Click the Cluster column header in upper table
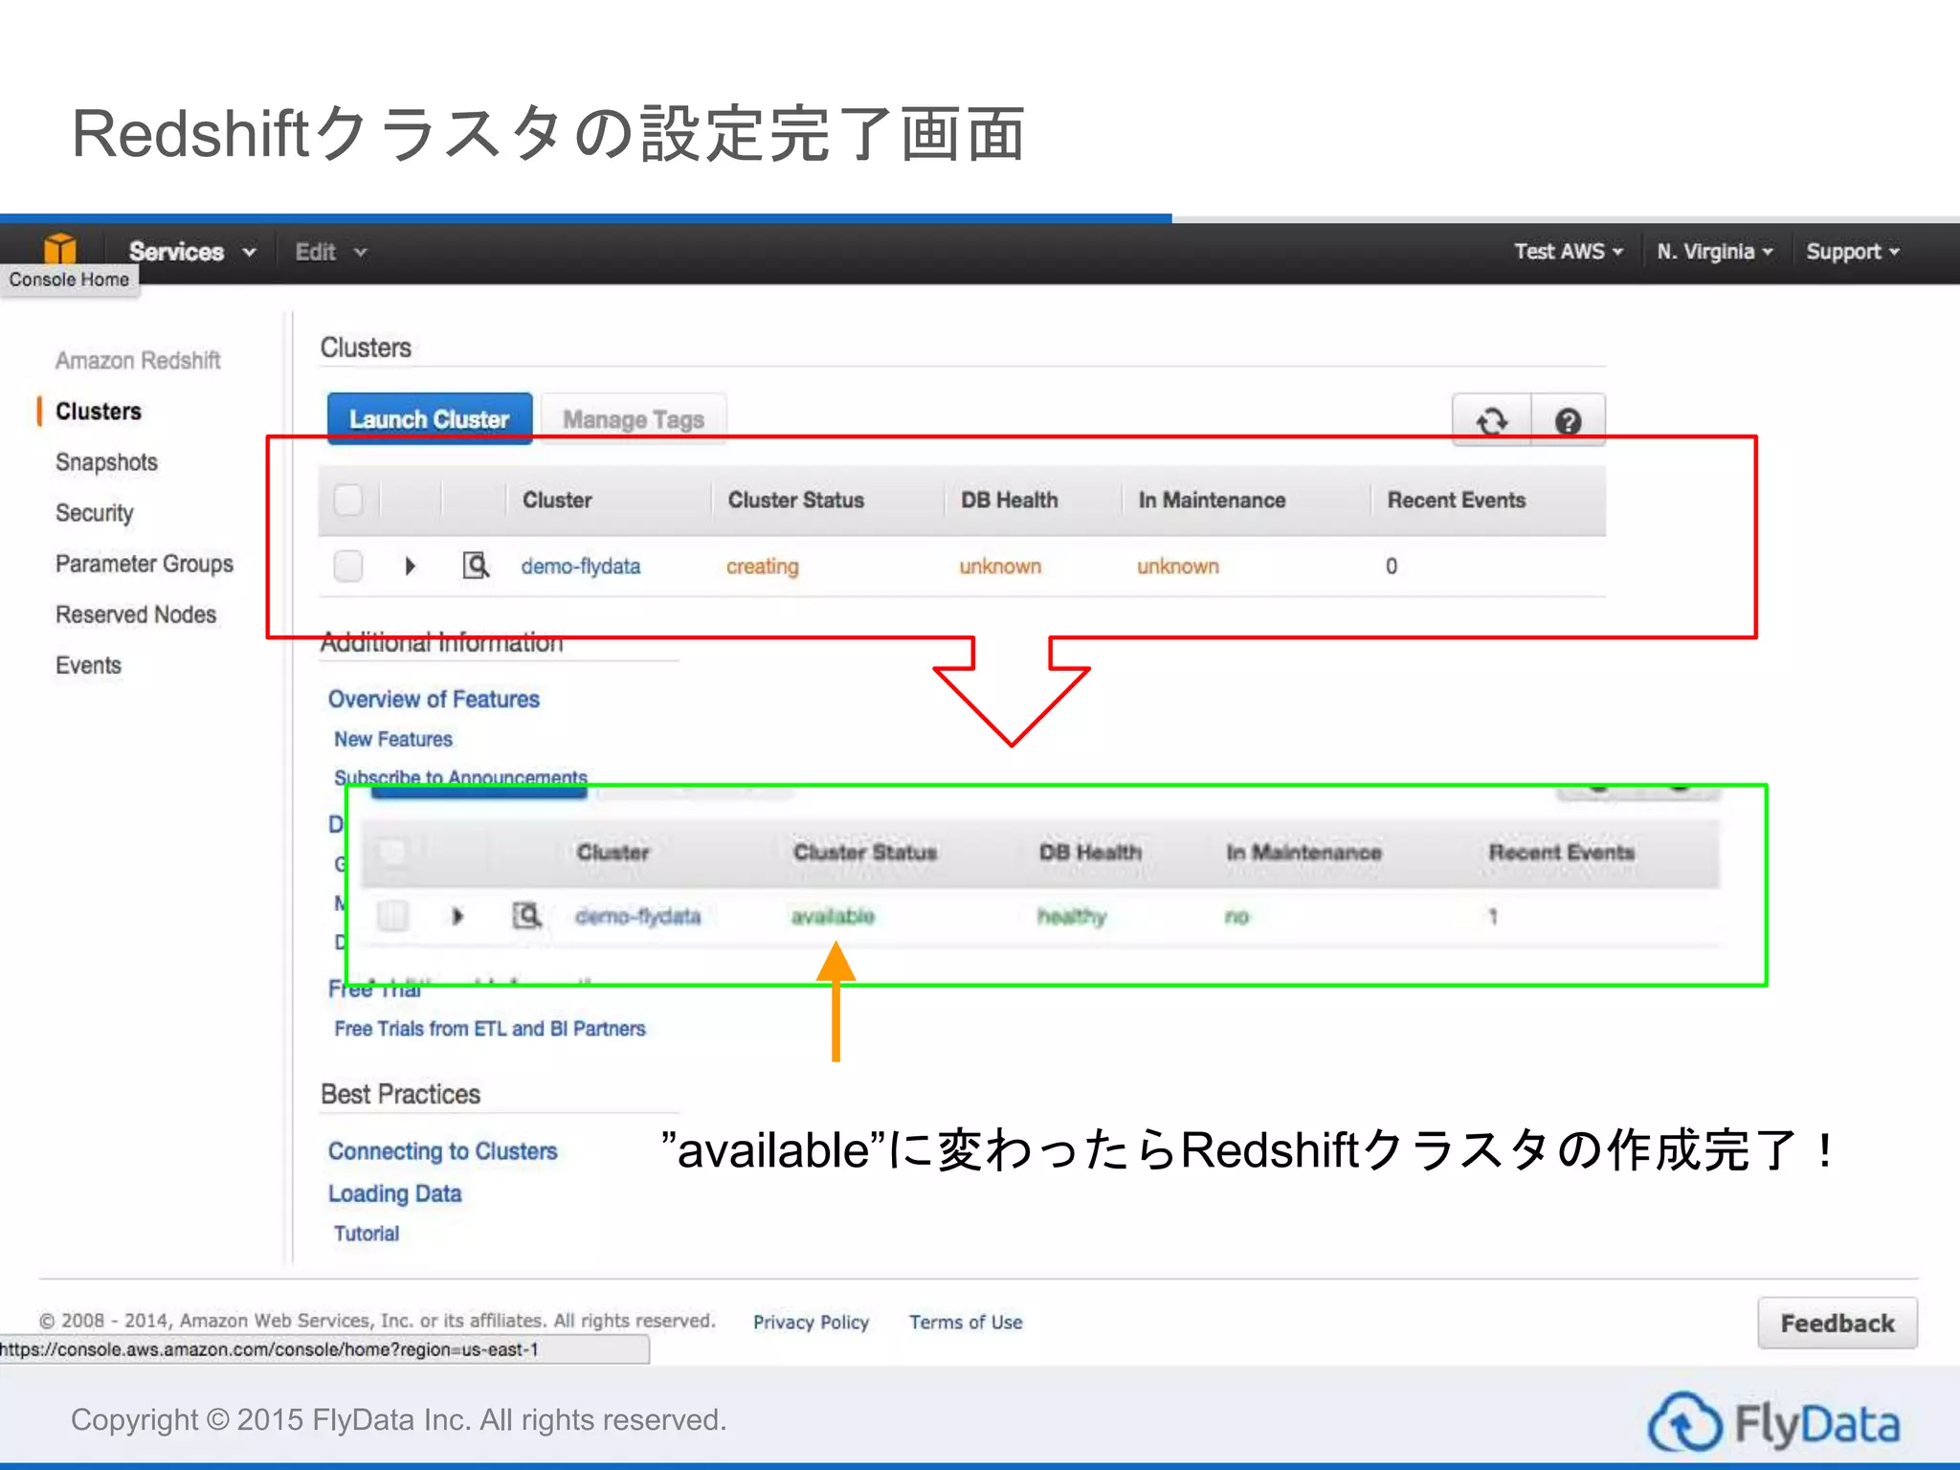 557,500
